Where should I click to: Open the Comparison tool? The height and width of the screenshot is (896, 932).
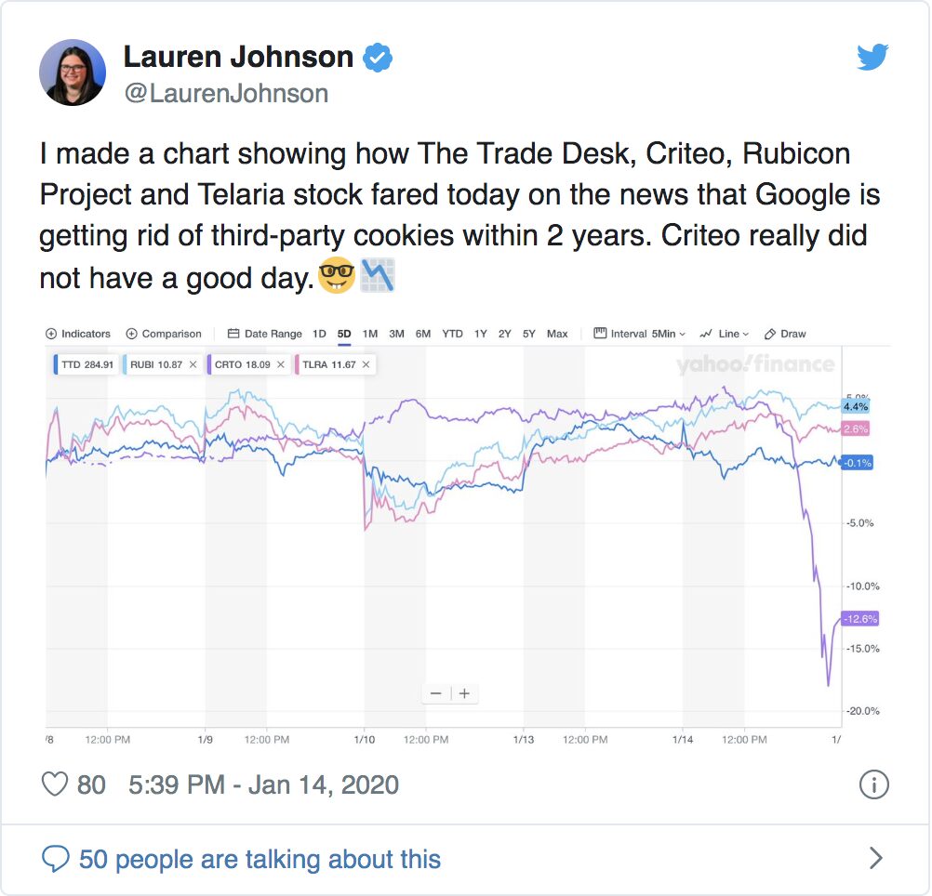pyautogui.click(x=166, y=334)
